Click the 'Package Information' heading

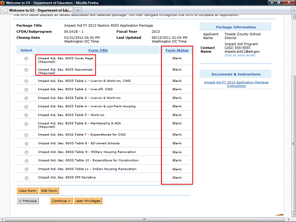click(236, 27)
